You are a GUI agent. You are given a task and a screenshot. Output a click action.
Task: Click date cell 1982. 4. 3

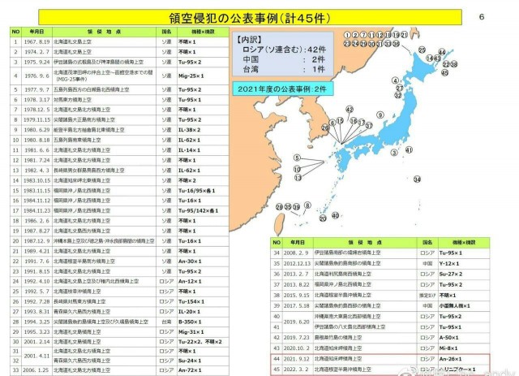(36, 171)
